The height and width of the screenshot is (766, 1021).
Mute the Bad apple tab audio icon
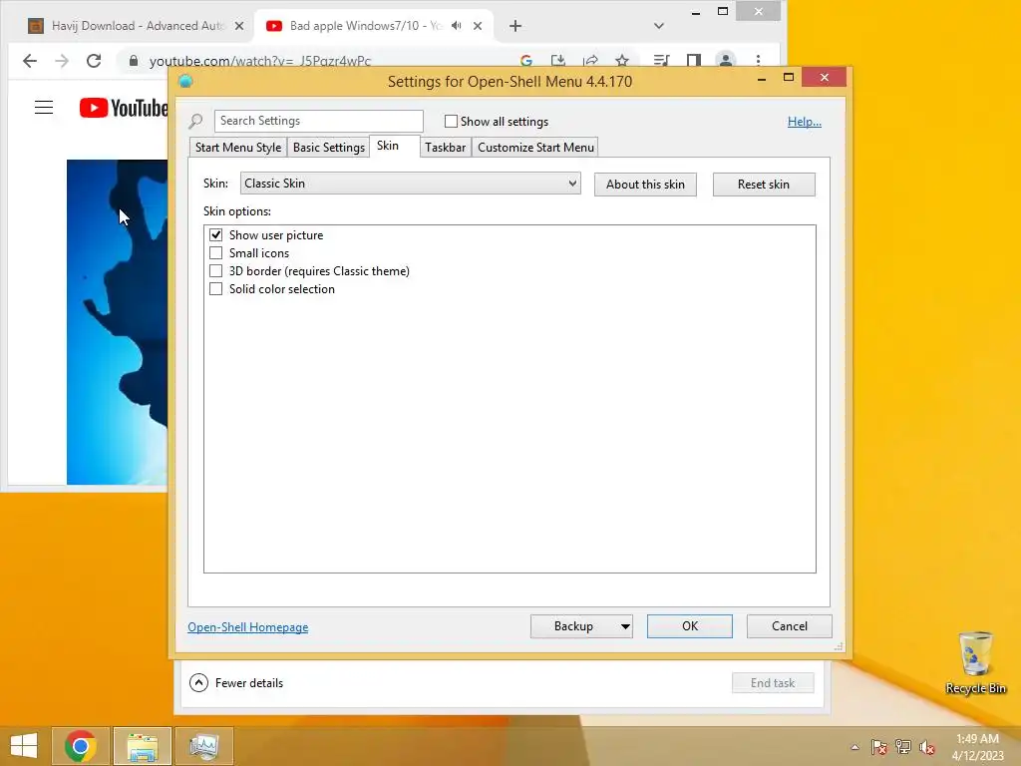[x=457, y=25]
